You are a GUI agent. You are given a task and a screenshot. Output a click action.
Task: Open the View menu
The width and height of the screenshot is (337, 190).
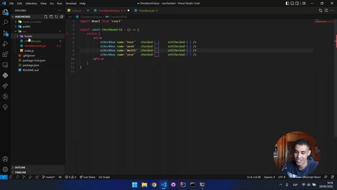(43, 4)
